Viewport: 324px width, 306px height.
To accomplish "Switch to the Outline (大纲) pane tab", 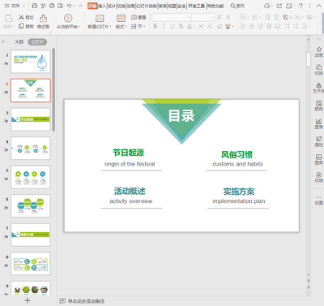I will coord(19,42).
